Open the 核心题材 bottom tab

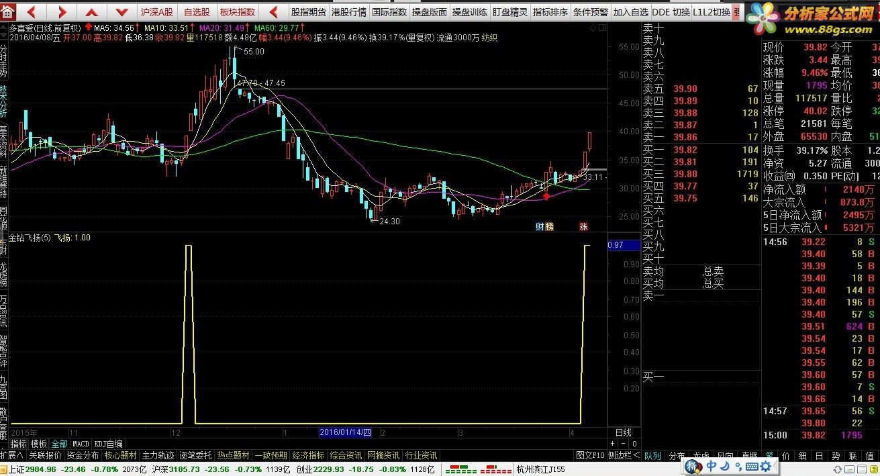[x=120, y=455]
